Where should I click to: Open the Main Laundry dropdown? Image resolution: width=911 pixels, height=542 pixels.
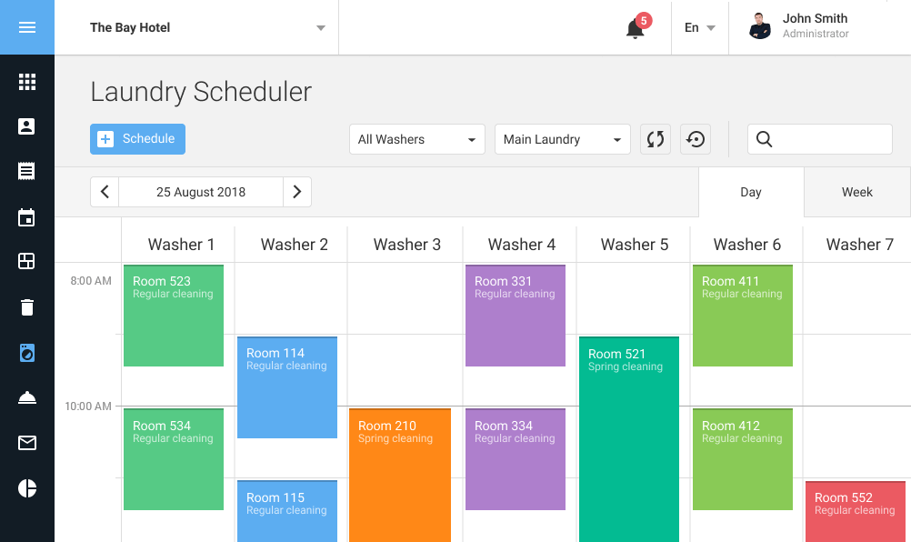pos(562,139)
